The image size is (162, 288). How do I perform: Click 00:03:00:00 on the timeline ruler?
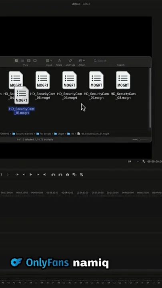point(37,193)
